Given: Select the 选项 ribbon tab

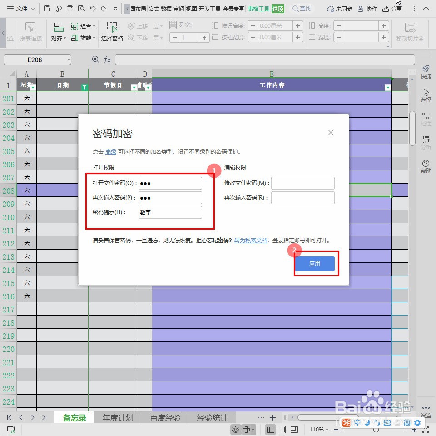Looking at the screenshot, I should [278, 9].
